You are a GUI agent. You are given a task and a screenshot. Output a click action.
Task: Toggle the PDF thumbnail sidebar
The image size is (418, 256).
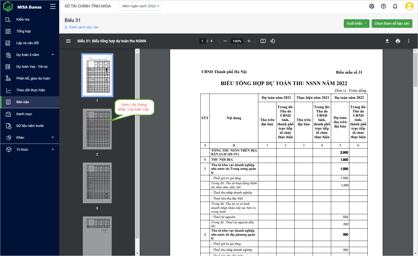pos(68,41)
